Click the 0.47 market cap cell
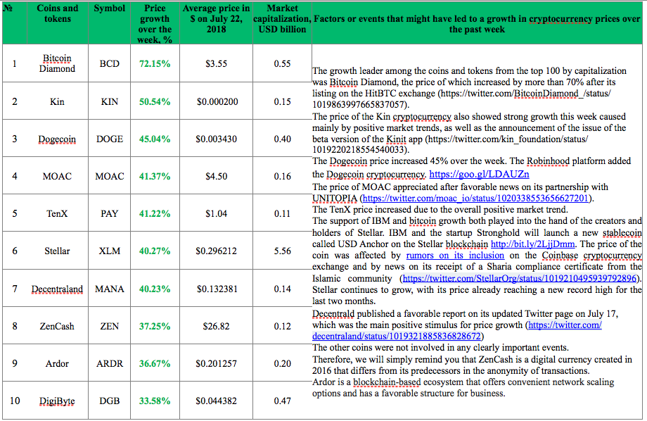647x421 pixels. click(282, 401)
